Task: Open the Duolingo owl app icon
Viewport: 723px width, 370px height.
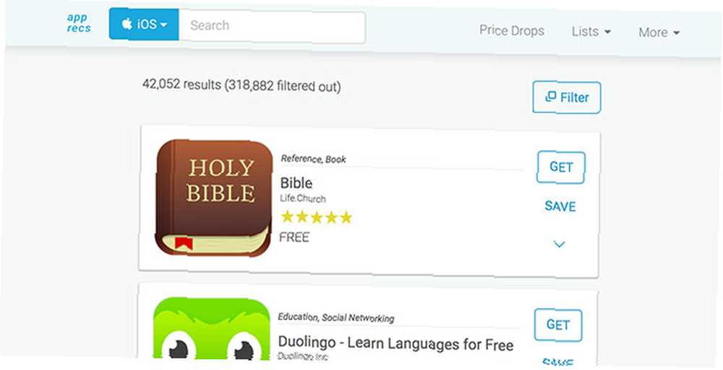Action: (x=211, y=329)
